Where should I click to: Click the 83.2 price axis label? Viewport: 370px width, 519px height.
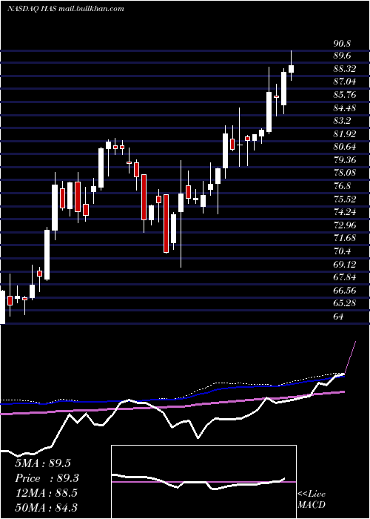342,121
